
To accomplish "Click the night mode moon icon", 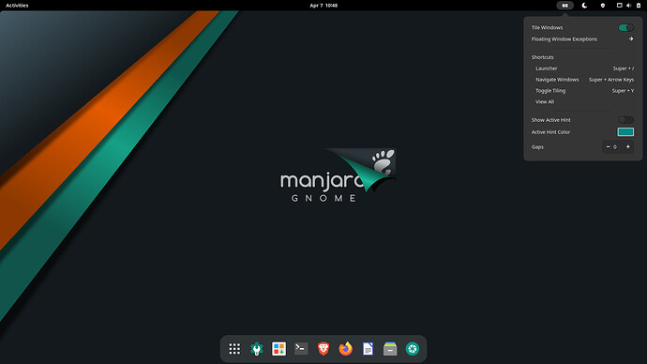I will tap(584, 6).
